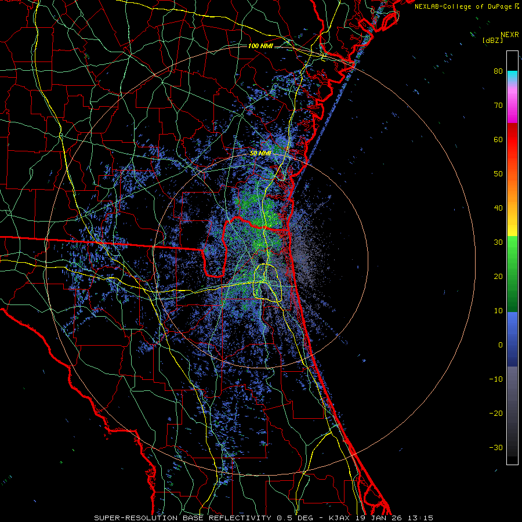Image resolution: width=522 pixels, height=522 pixels.
Task: Click the green segment of the reflectivity color bar
Action: (512, 274)
